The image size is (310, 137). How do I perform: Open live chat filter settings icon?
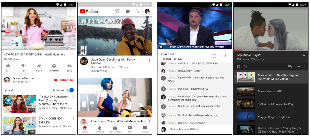(x=214, y=56)
